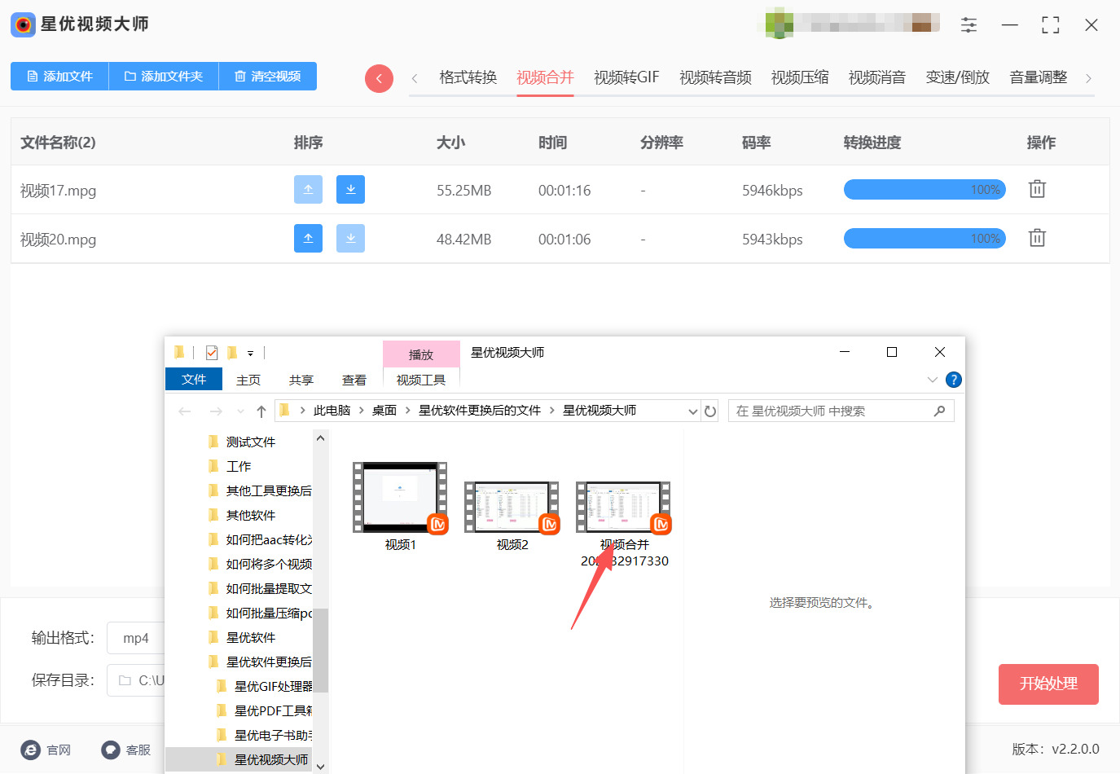
Task: Delete 视频17.mpg from the list
Action: (x=1036, y=189)
